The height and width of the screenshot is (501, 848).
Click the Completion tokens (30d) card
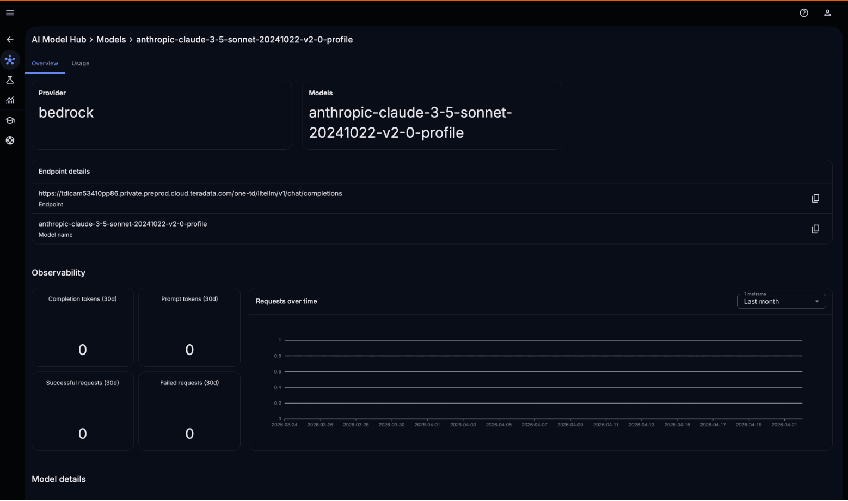pos(83,327)
